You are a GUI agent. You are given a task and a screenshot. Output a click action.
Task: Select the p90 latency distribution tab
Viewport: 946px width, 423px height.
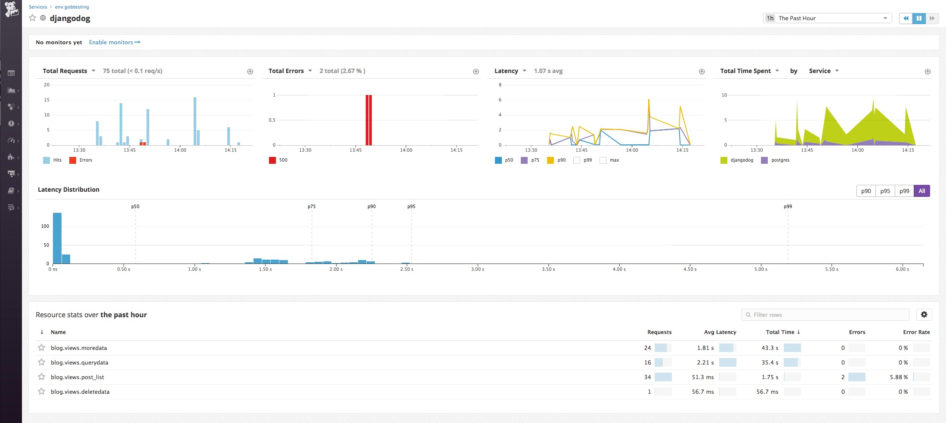(x=866, y=191)
